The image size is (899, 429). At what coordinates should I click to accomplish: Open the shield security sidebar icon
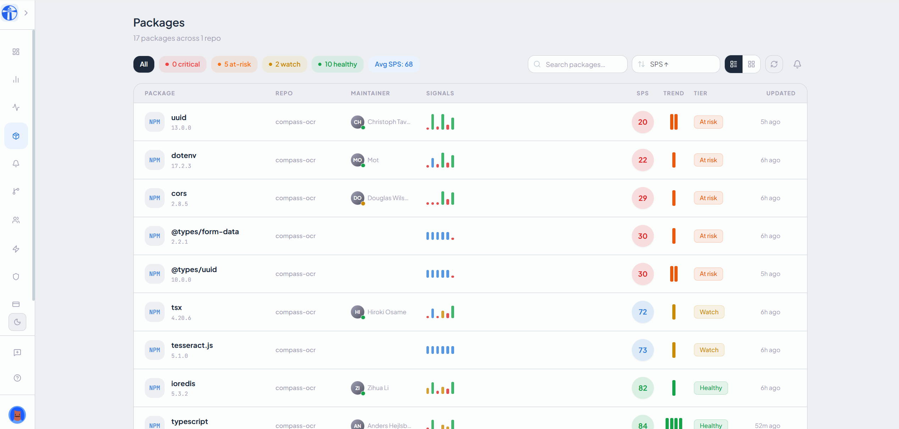pyautogui.click(x=16, y=277)
